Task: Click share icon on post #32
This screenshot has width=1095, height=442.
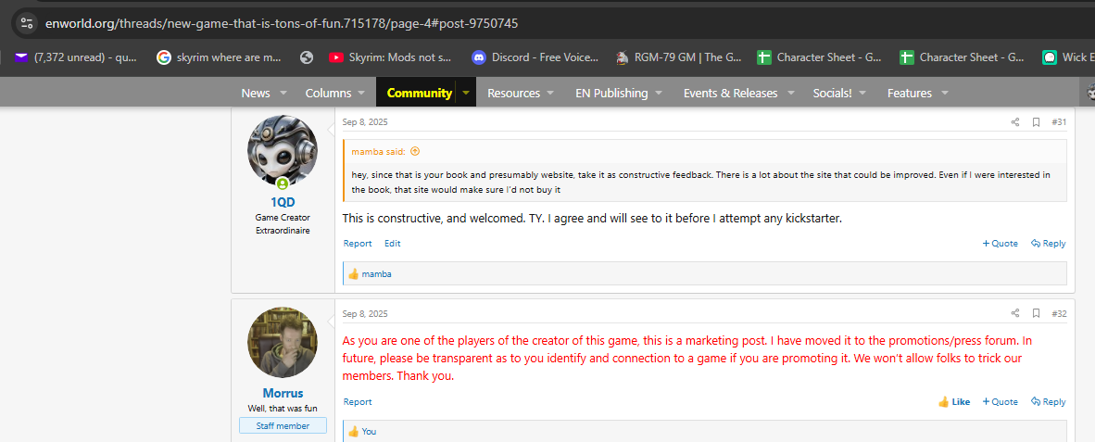Action: (1015, 313)
